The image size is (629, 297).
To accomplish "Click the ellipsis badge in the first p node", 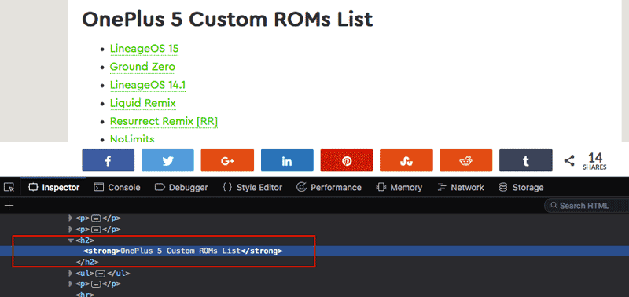I will click(x=96, y=218).
